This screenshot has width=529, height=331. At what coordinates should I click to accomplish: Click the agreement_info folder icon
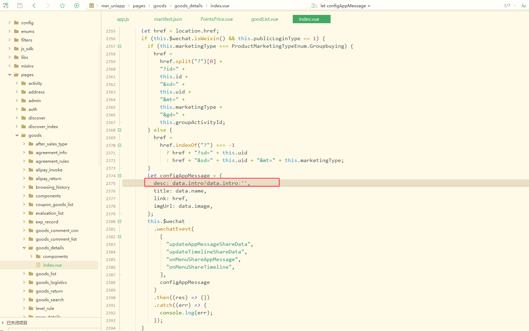coord(31,152)
